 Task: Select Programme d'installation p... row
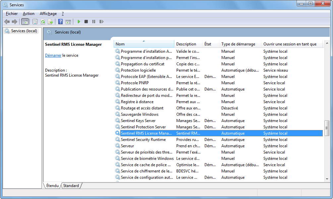[x=219, y=58]
